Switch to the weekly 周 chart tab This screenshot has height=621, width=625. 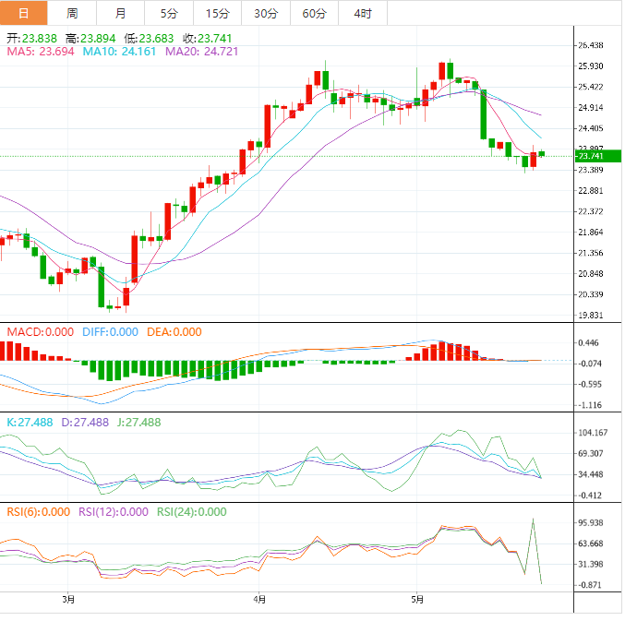[x=72, y=13]
